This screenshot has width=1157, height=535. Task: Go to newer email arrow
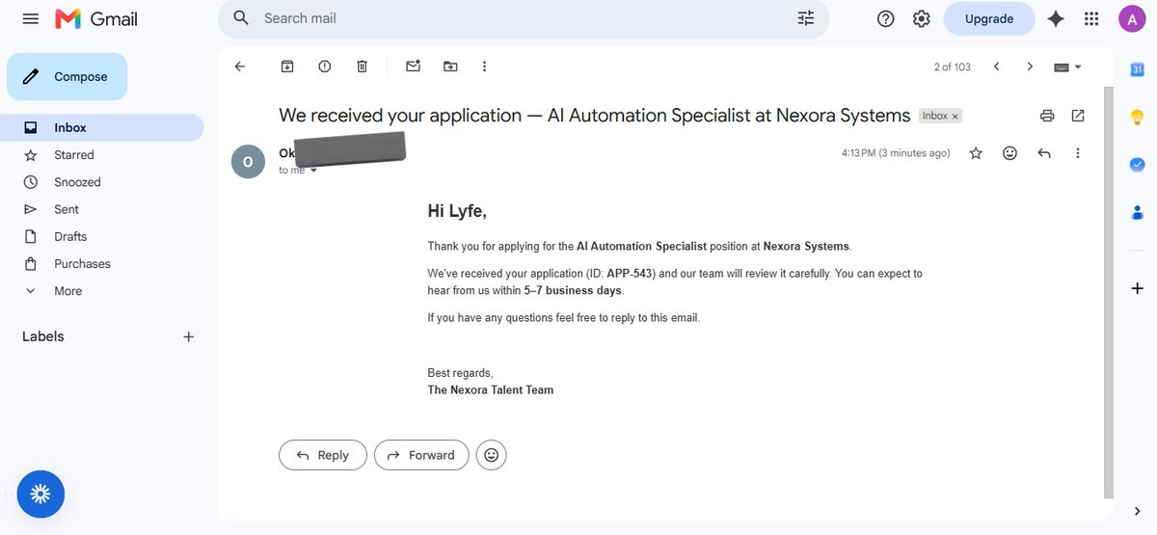point(996,67)
